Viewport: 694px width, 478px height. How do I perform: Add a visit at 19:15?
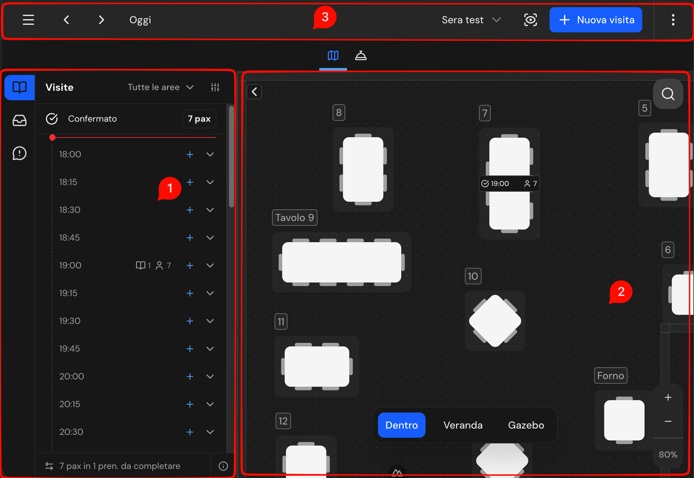pos(190,293)
